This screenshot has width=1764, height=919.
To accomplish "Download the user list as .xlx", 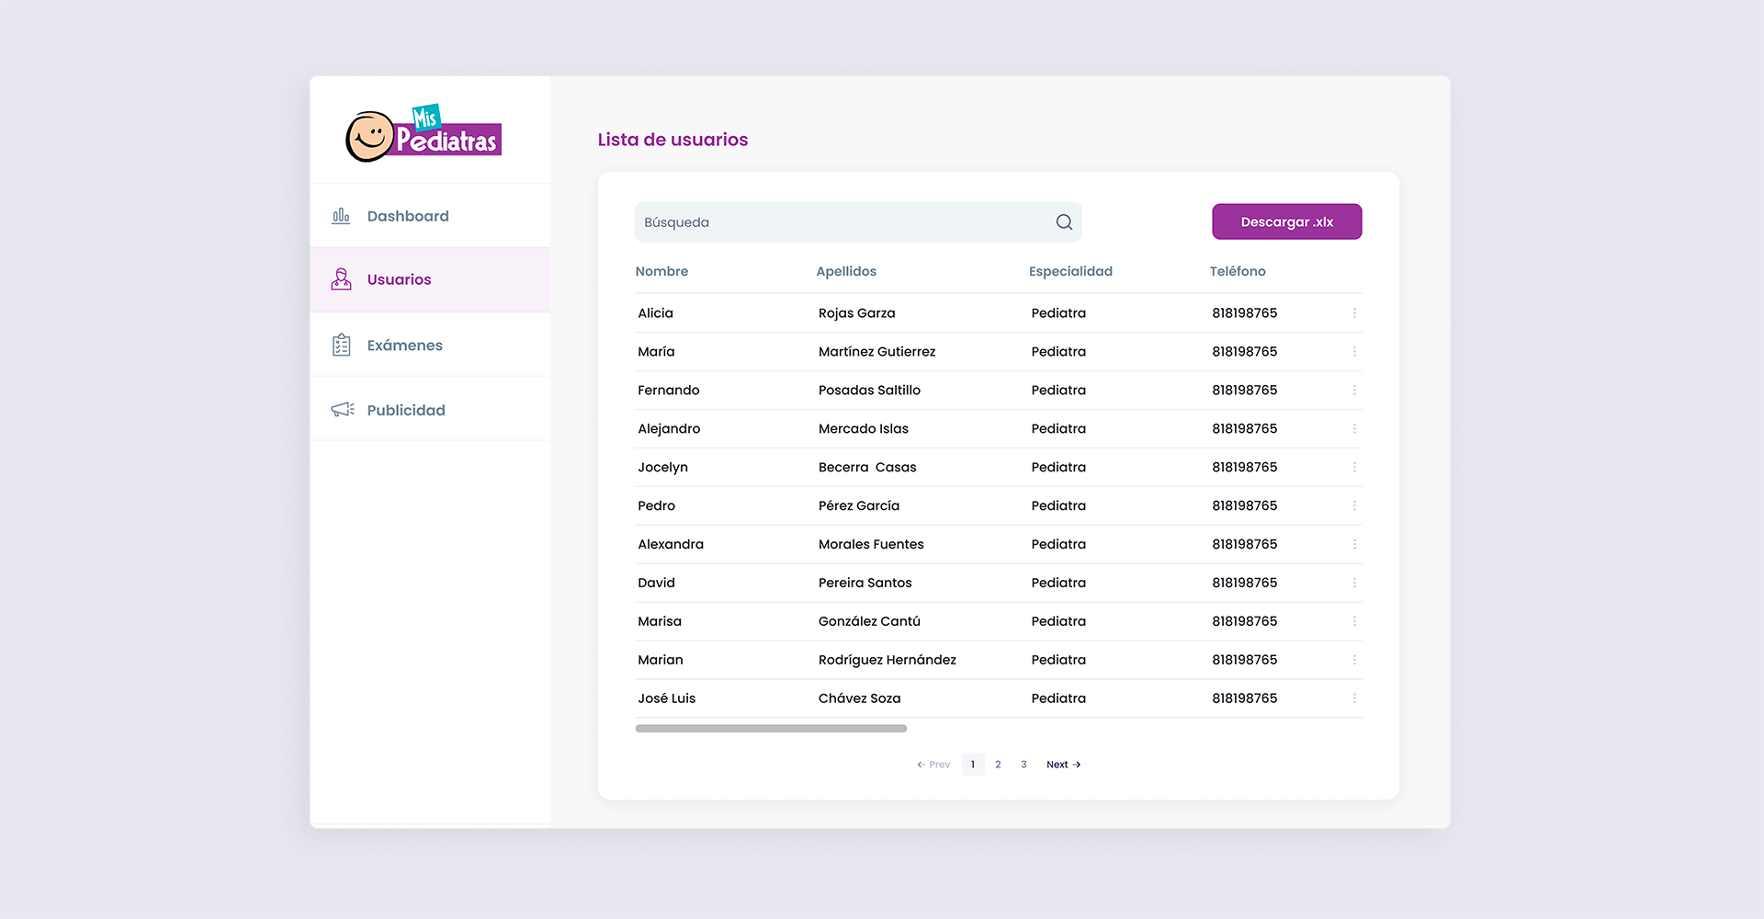I will tap(1286, 221).
